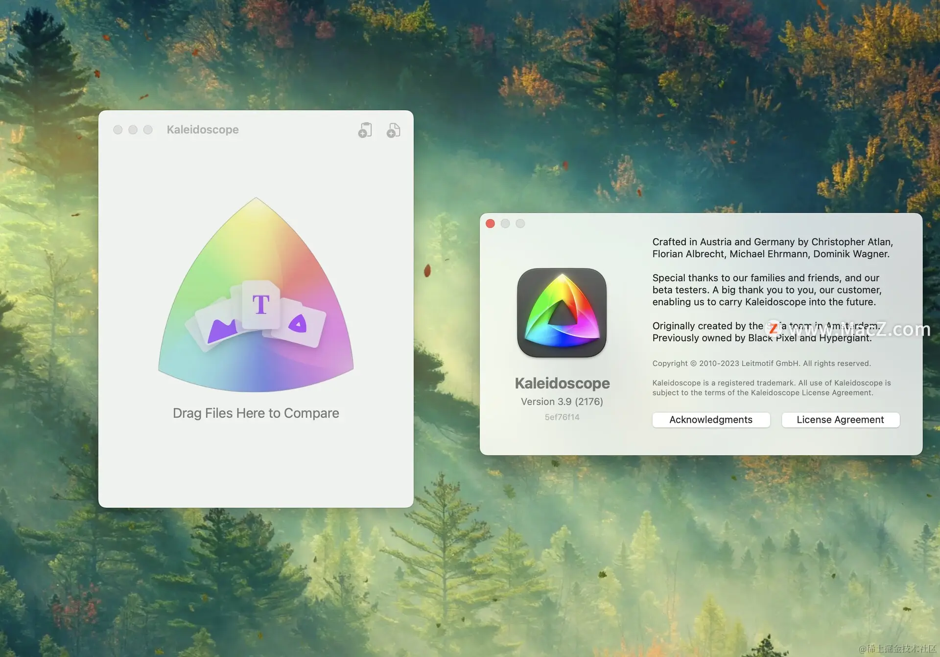Click the gray zoom button of the Kaleidoscope window
Image resolution: width=940 pixels, height=657 pixels.
(148, 130)
